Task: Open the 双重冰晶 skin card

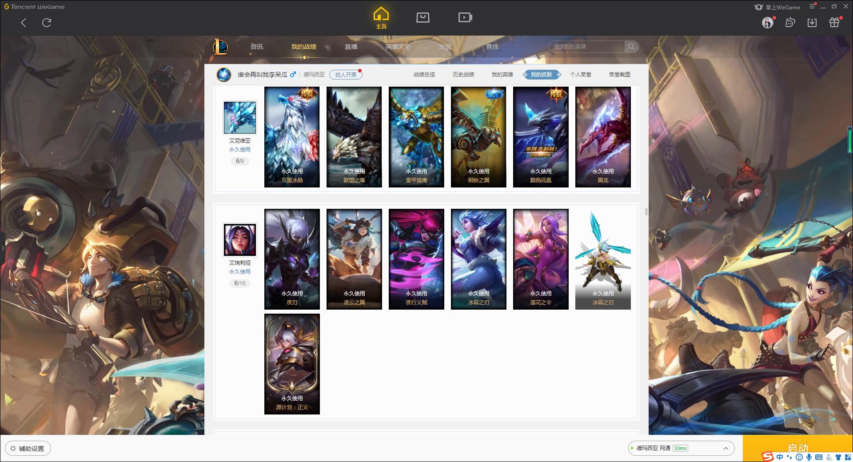Action: click(292, 137)
